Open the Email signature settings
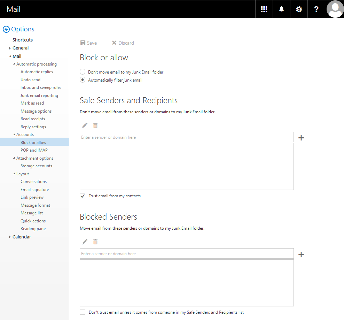 [34, 190]
